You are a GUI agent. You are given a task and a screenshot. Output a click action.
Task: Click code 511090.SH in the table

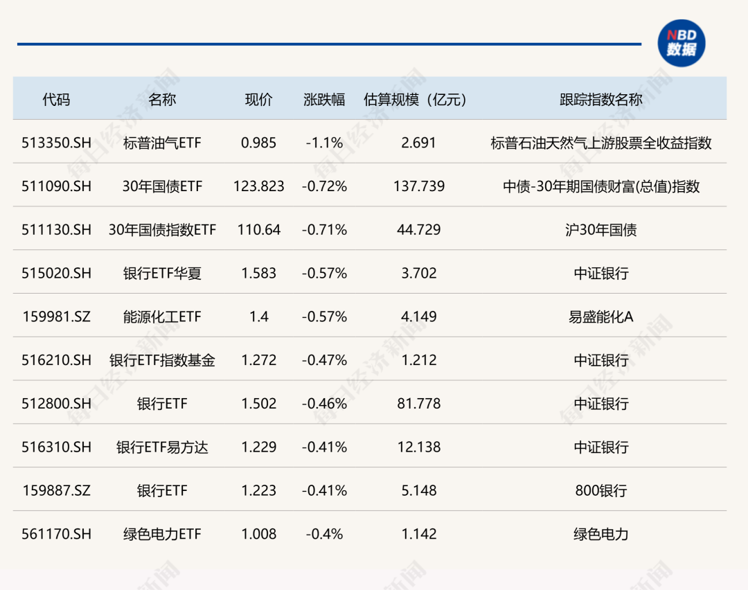tap(56, 186)
